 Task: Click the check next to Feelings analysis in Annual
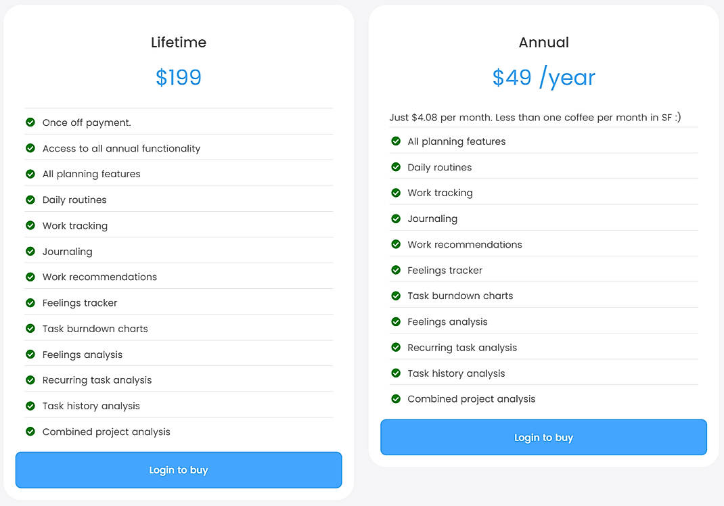tap(396, 321)
